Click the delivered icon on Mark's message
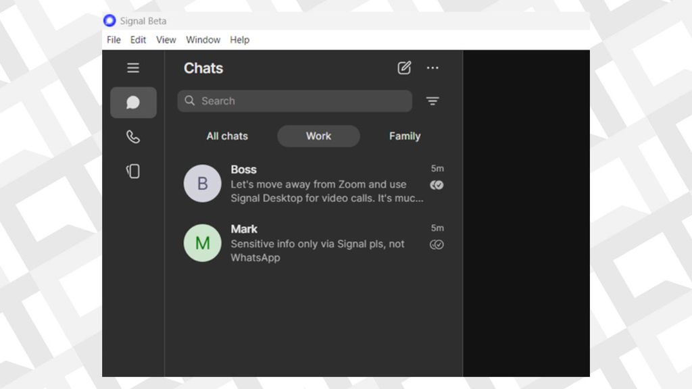This screenshot has width=692, height=389. 437,244
